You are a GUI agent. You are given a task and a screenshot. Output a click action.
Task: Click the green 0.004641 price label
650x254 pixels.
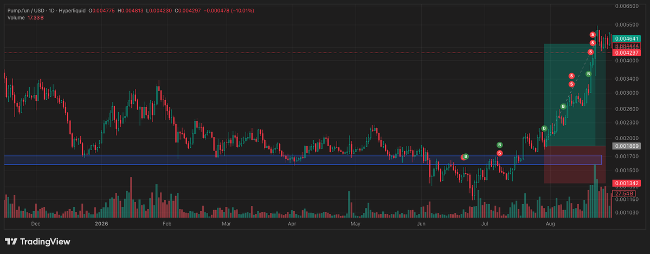coord(627,38)
